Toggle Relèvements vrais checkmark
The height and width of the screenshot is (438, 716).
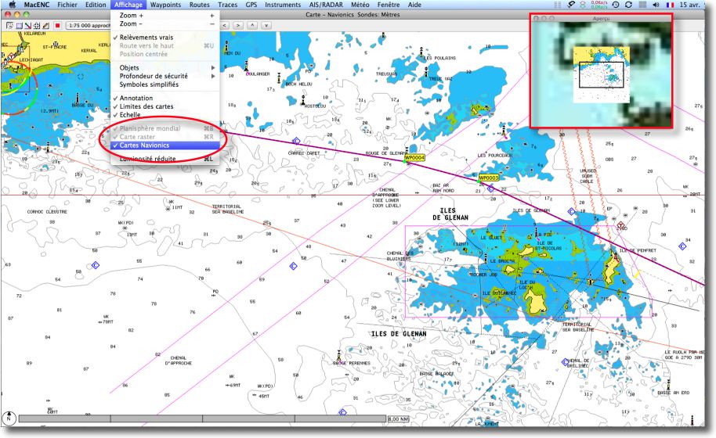coord(165,38)
